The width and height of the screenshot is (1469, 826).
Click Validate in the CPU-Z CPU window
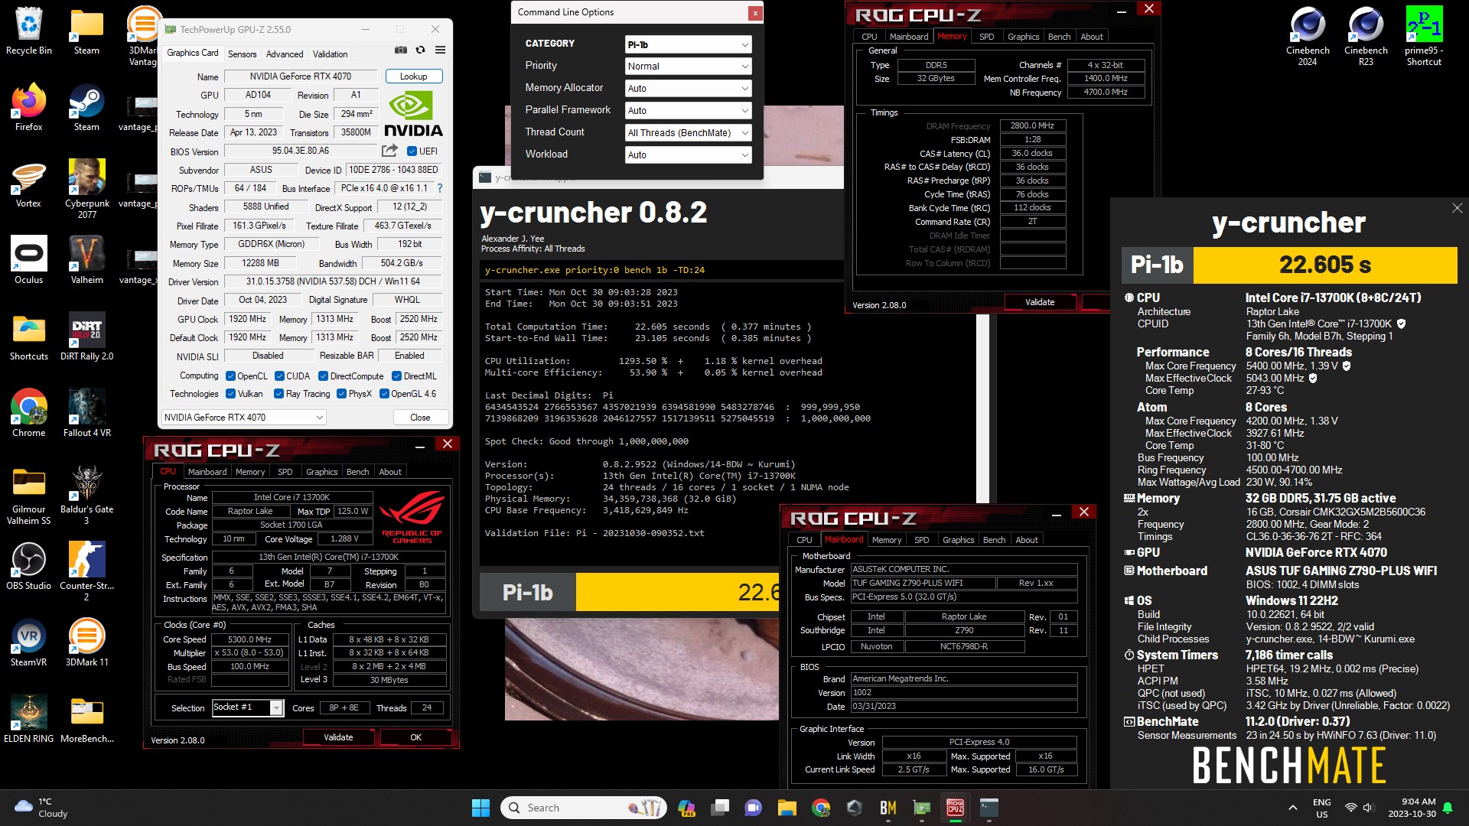(x=338, y=737)
